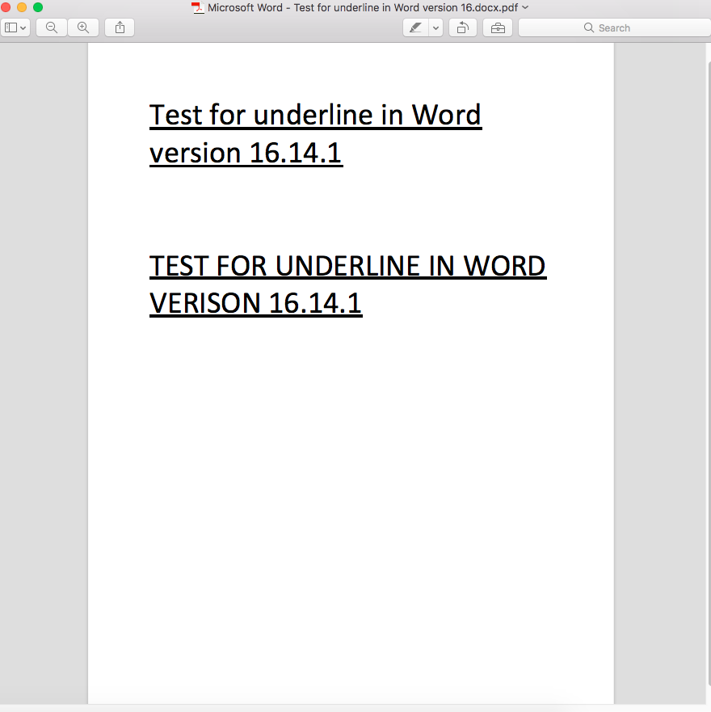
Task: Close the Preview window
Action: [6, 7]
